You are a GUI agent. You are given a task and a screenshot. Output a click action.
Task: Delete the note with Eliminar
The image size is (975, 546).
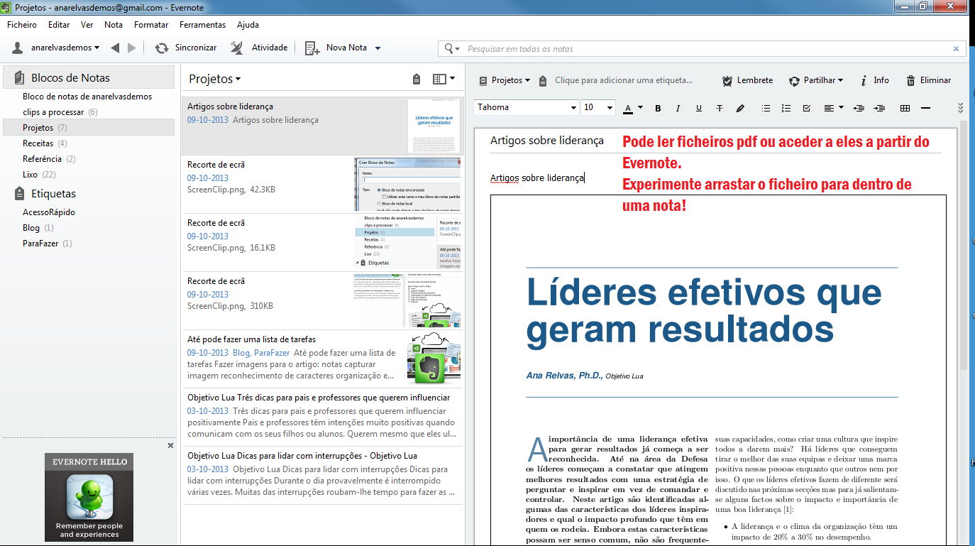coord(928,80)
